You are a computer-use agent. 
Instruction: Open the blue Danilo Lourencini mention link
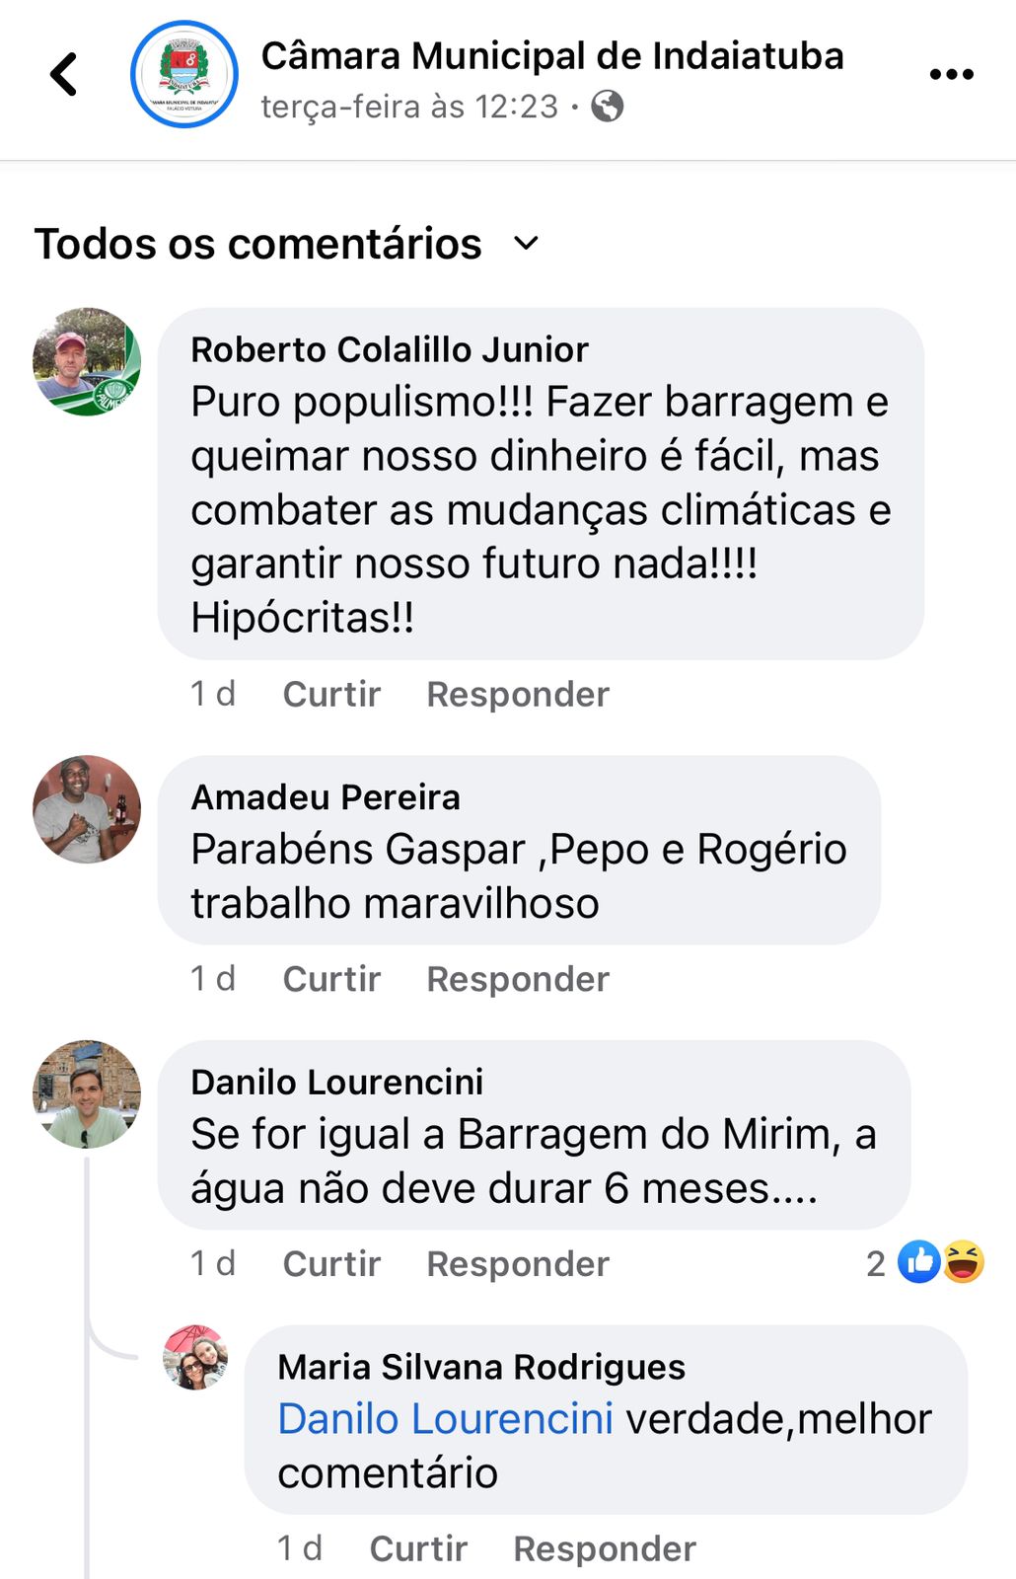pos(445,1419)
